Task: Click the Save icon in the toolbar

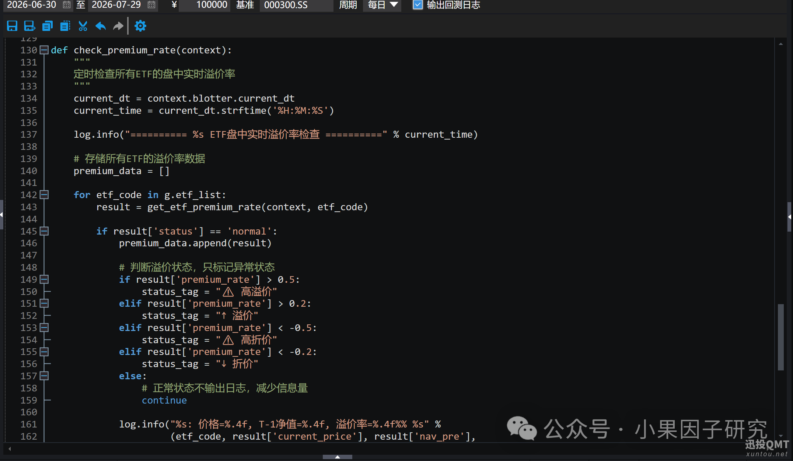Action: (12, 26)
